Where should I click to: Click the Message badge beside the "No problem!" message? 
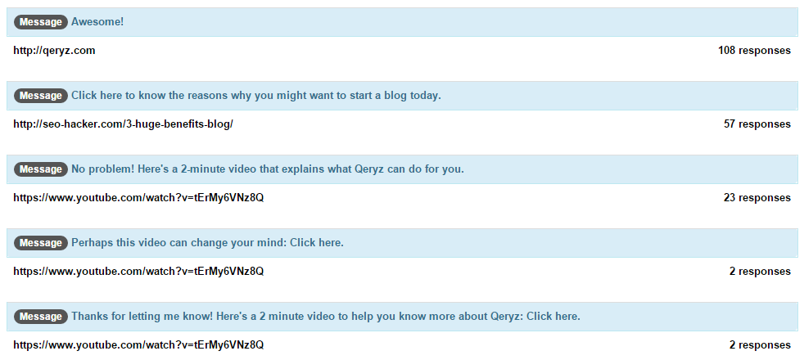[x=40, y=169]
